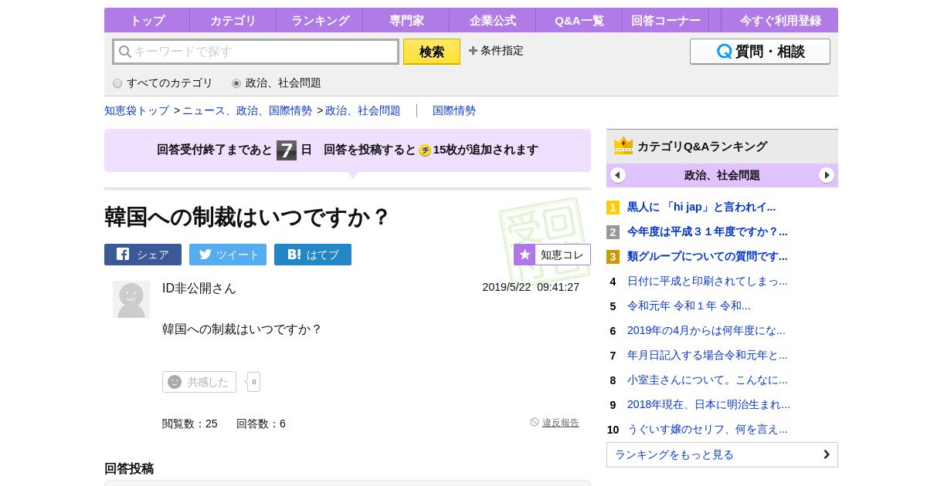Click the 共感した button

[x=199, y=382]
